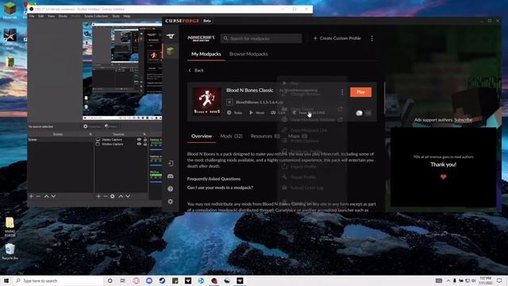Open the CurseForge home anvil icon

tap(171, 37)
